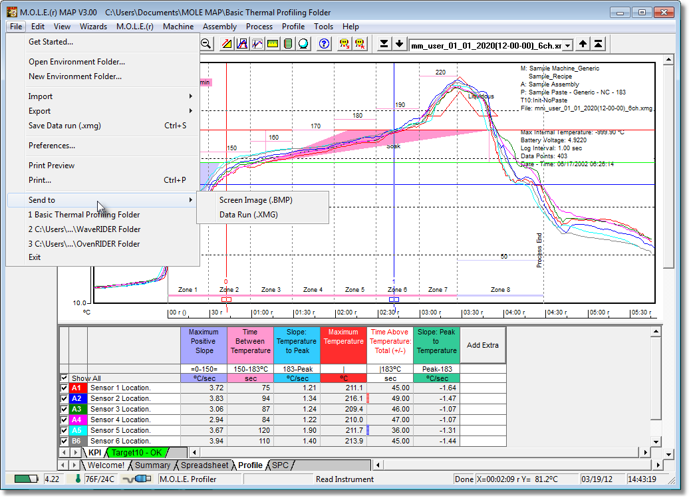Go to next data run with down arrow
The height and width of the screenshot is (498, 689).
click(x=400, y=44)
